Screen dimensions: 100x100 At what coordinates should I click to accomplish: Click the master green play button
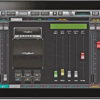click(x=92, y=28)
